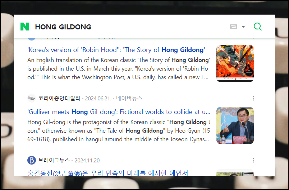Open the 홍길동전 예언서 headline
Image resolution: width=289 pixels, height=190 pixels.
click(x=107, y=173)
